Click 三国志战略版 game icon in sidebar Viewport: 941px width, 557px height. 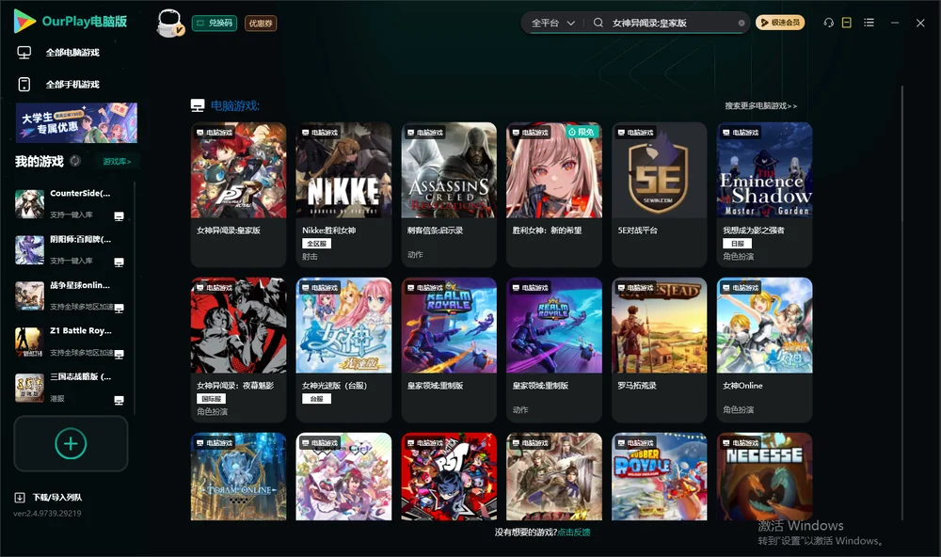pos(29,388)
